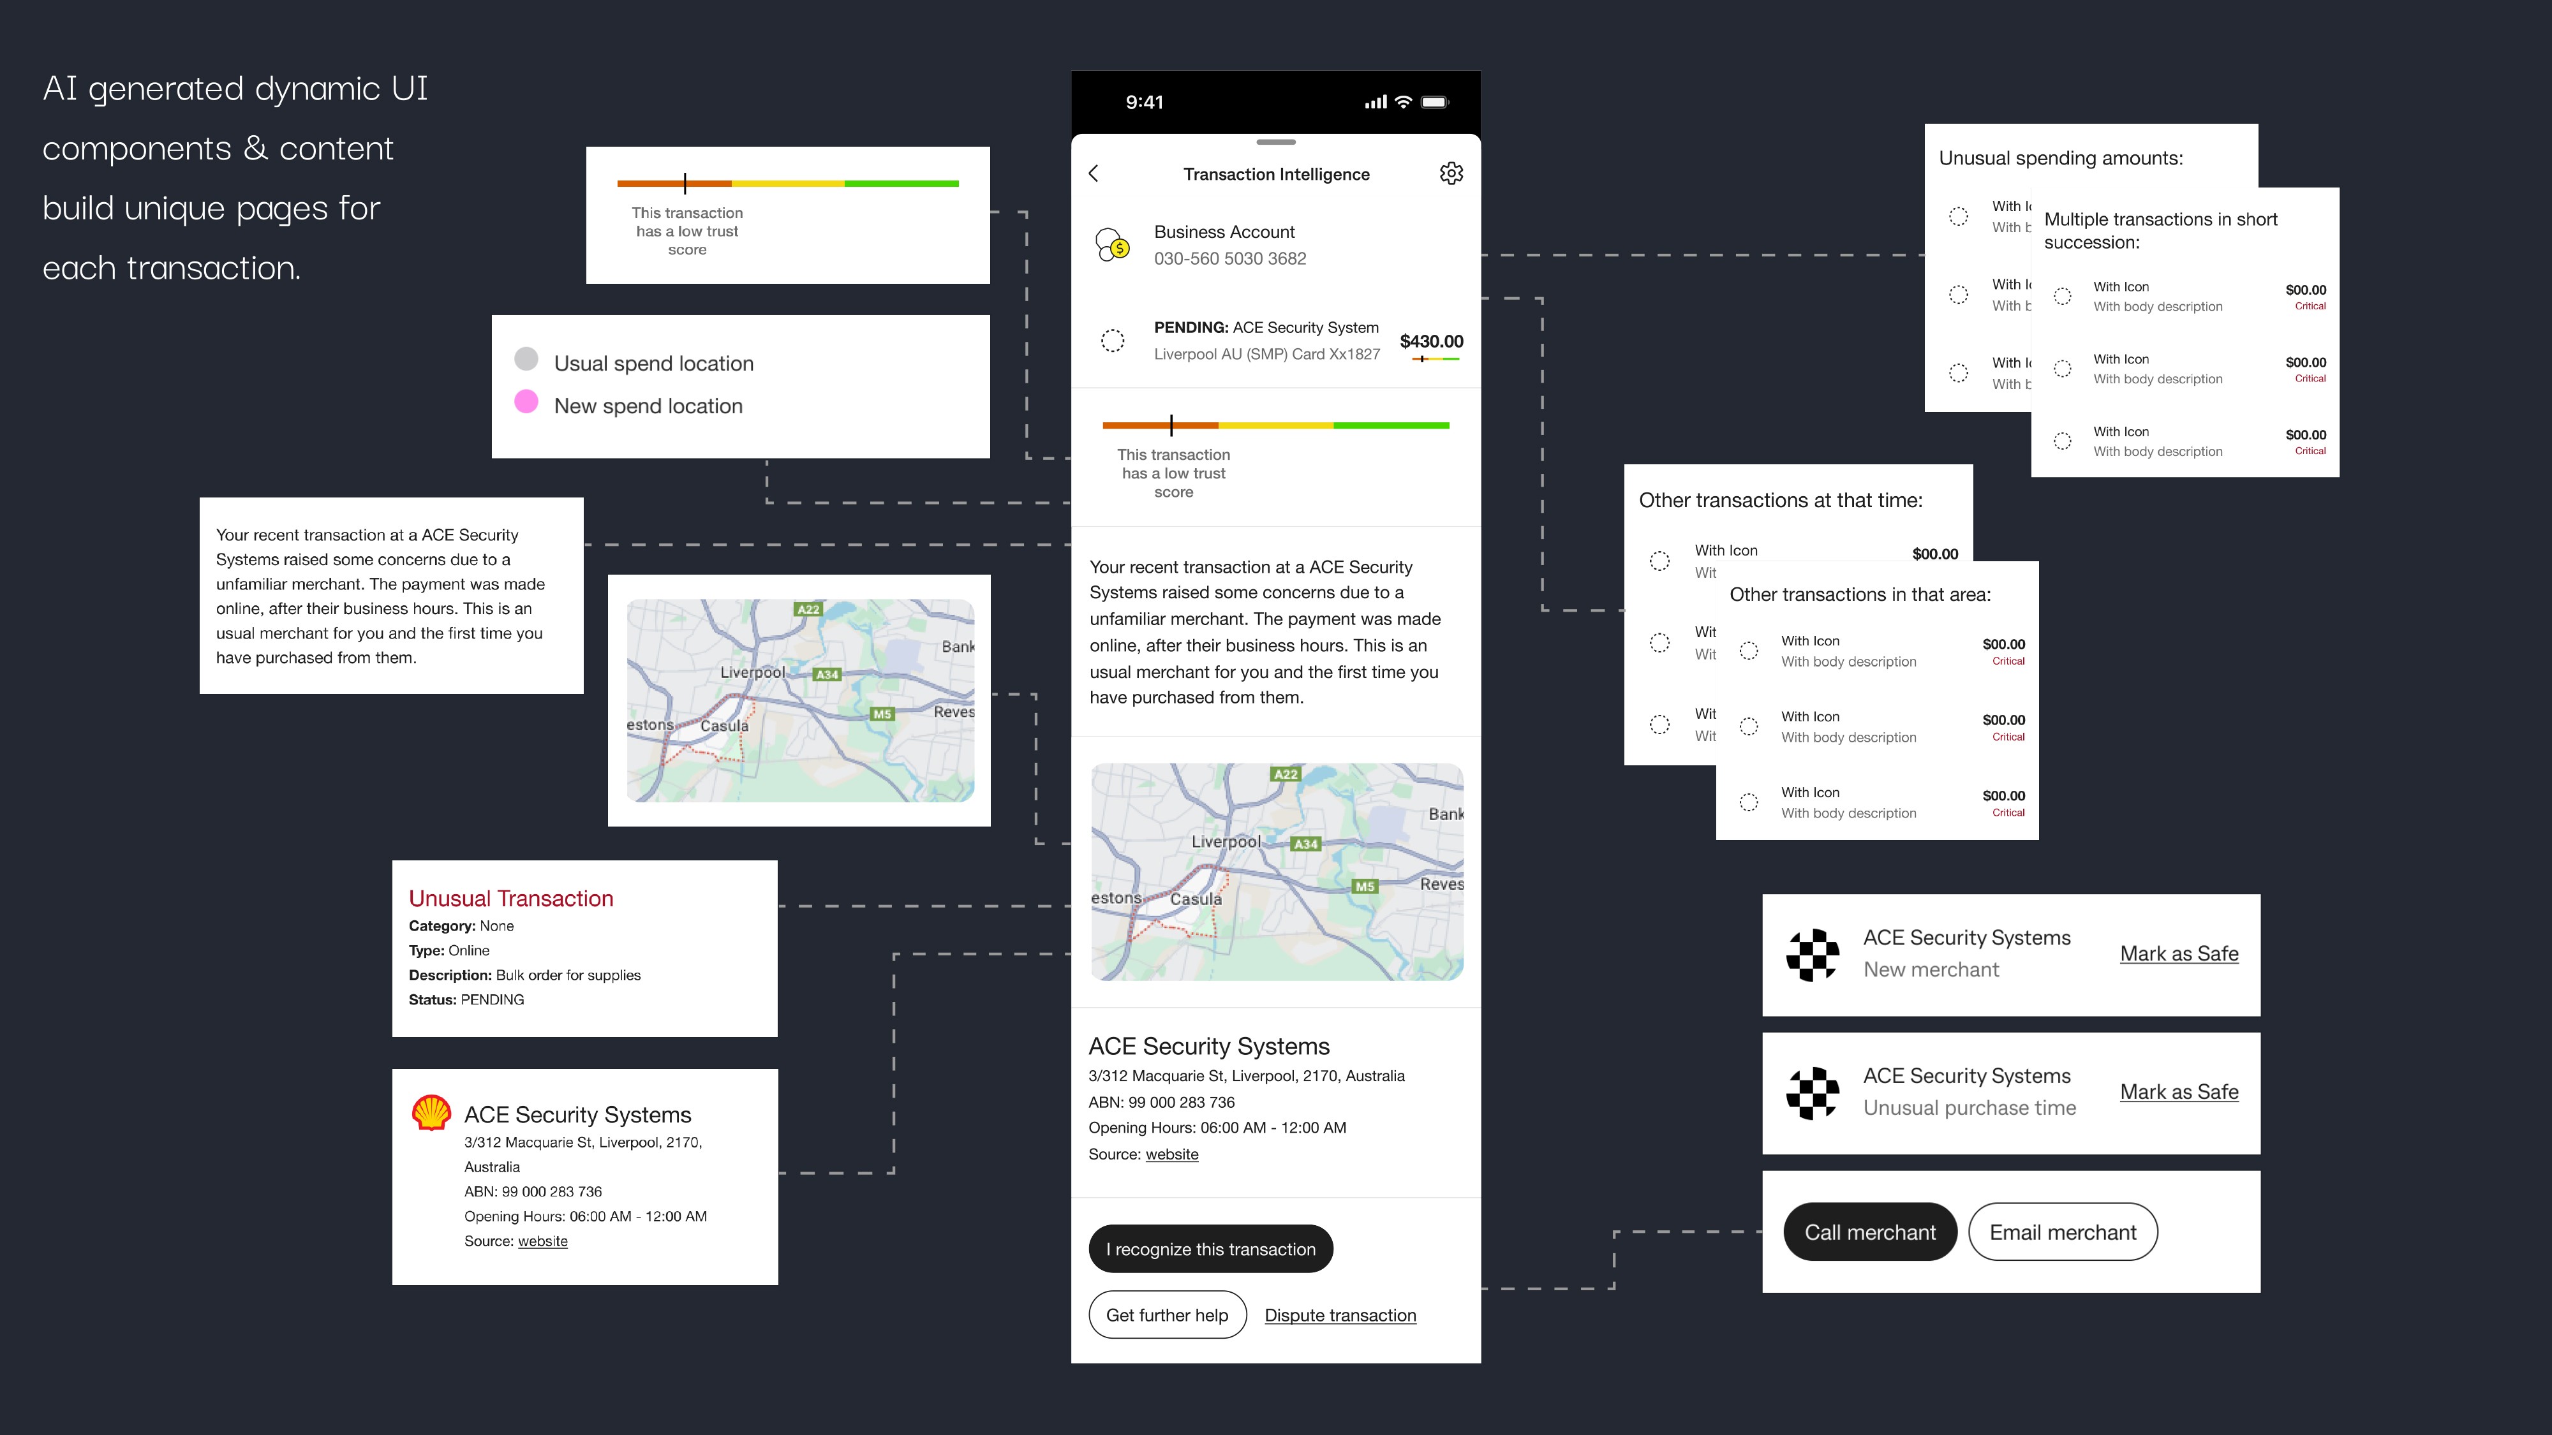Viewport: 2552px width, 1435px height.
Task: Tap dashed circle icon next to PENDING transaction
Action: point(1113,341)
